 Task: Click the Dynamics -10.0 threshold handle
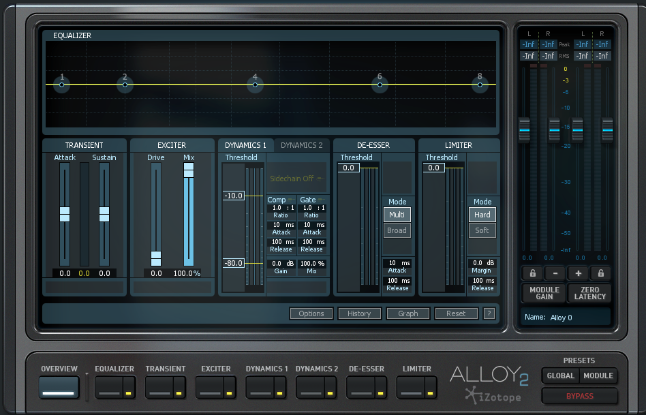tap(234, 196)
